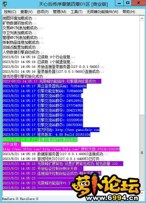Viewport: 146px width, 203px height.
Task: Click the log scrollbar down arrow
Action: 142,193
